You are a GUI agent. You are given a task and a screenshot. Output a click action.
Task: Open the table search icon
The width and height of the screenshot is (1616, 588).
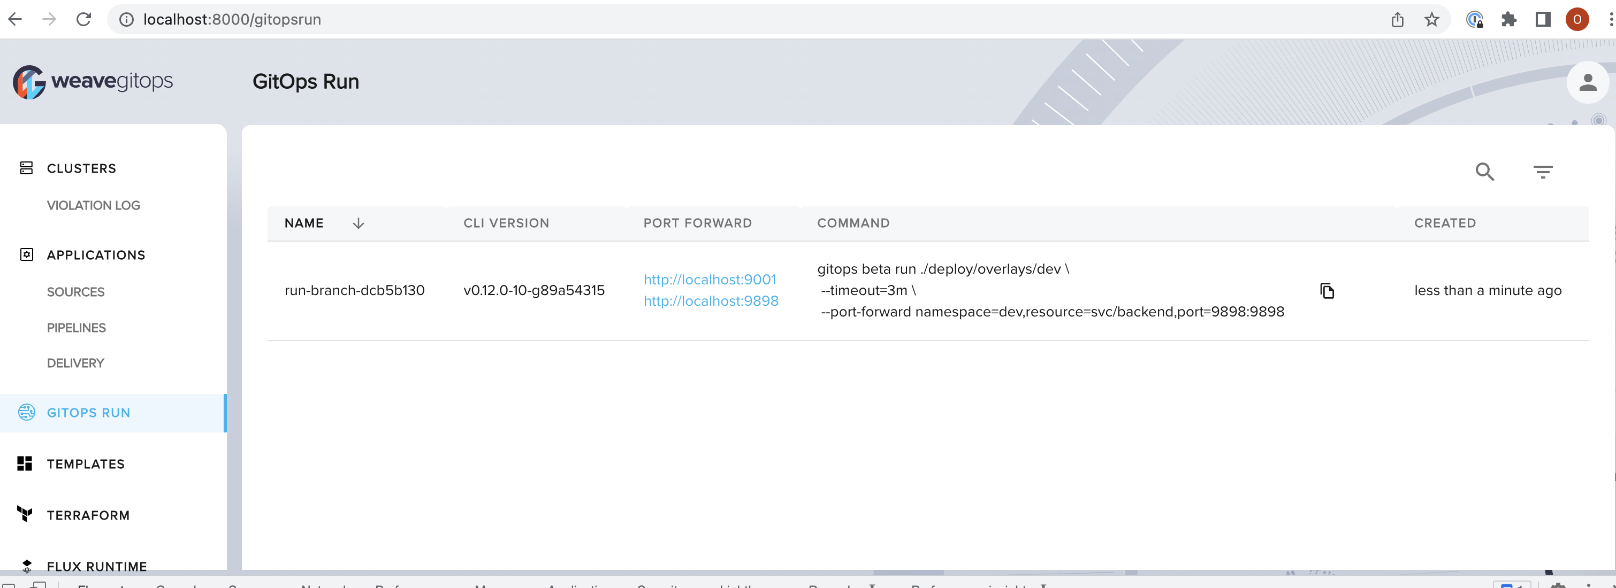coord(1484,171)
